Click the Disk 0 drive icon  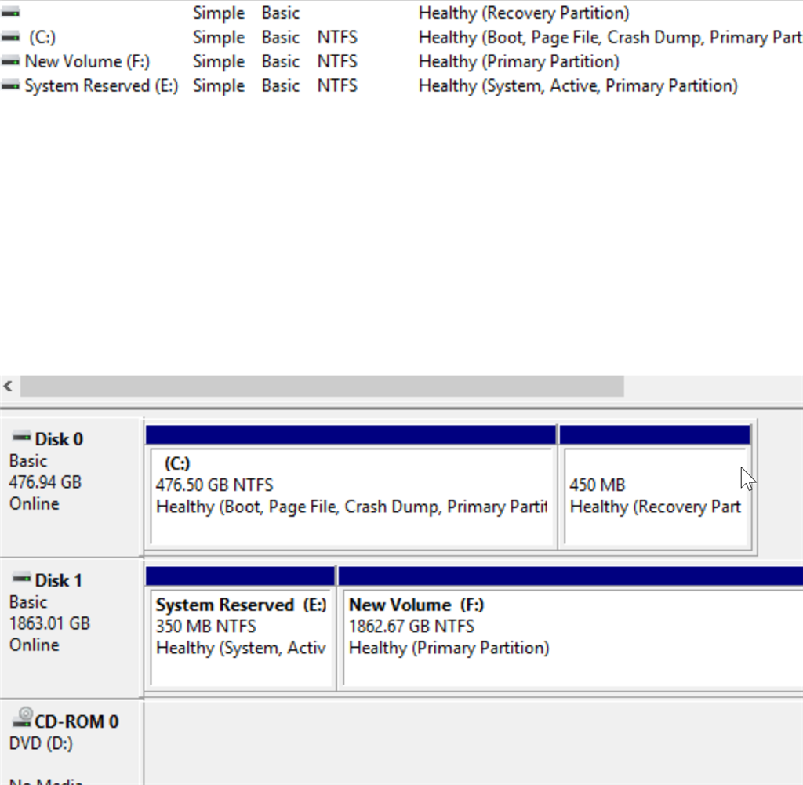pos(21,437)
